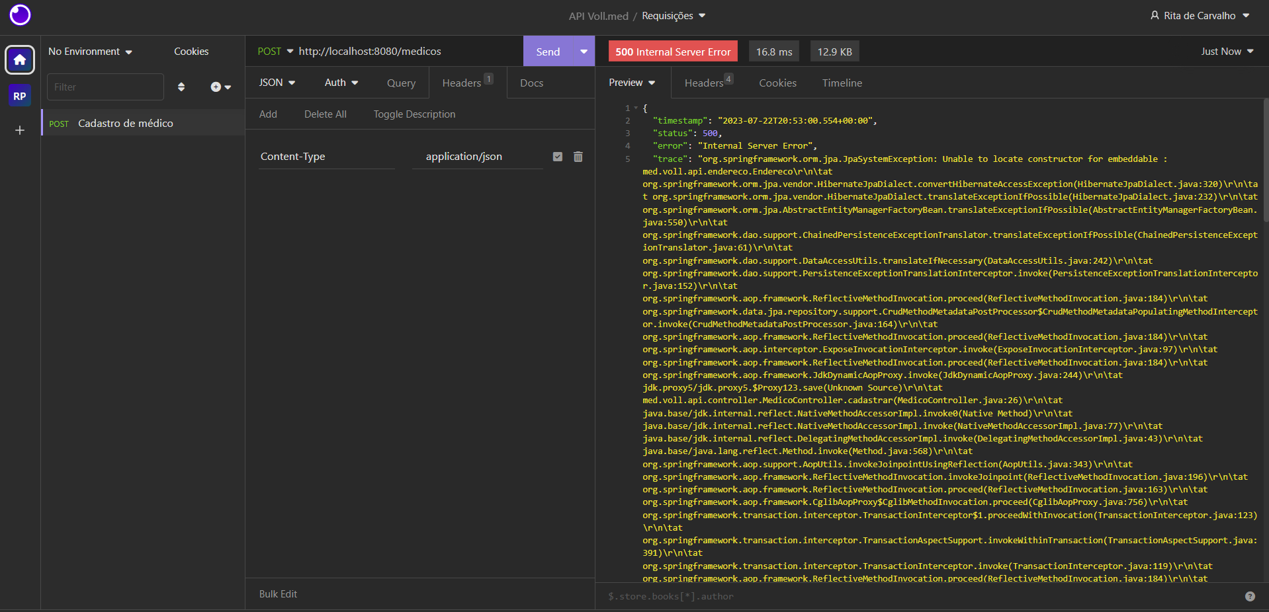The image size is (1269, 612).
Task: Open the help icon in response filter
Action: (1250, 596)
